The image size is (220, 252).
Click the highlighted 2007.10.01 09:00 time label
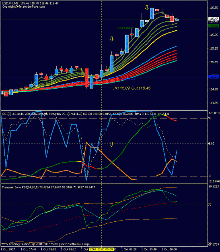pyautogui.click(x=101, y=250)
